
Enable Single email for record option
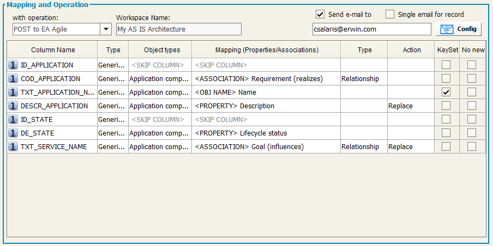[390, 15]
